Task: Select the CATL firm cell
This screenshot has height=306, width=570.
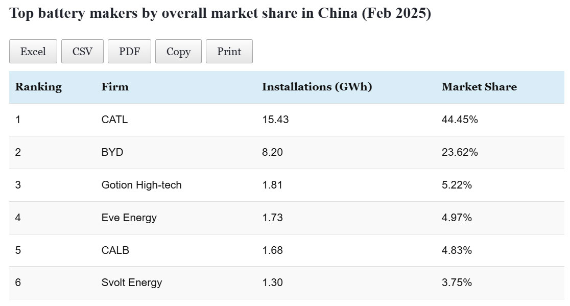Action: tap(114, 120)
